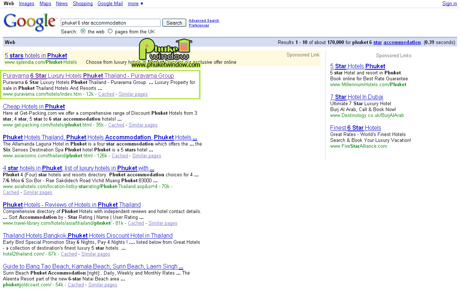Open Advanced Search

coord(204,21)
